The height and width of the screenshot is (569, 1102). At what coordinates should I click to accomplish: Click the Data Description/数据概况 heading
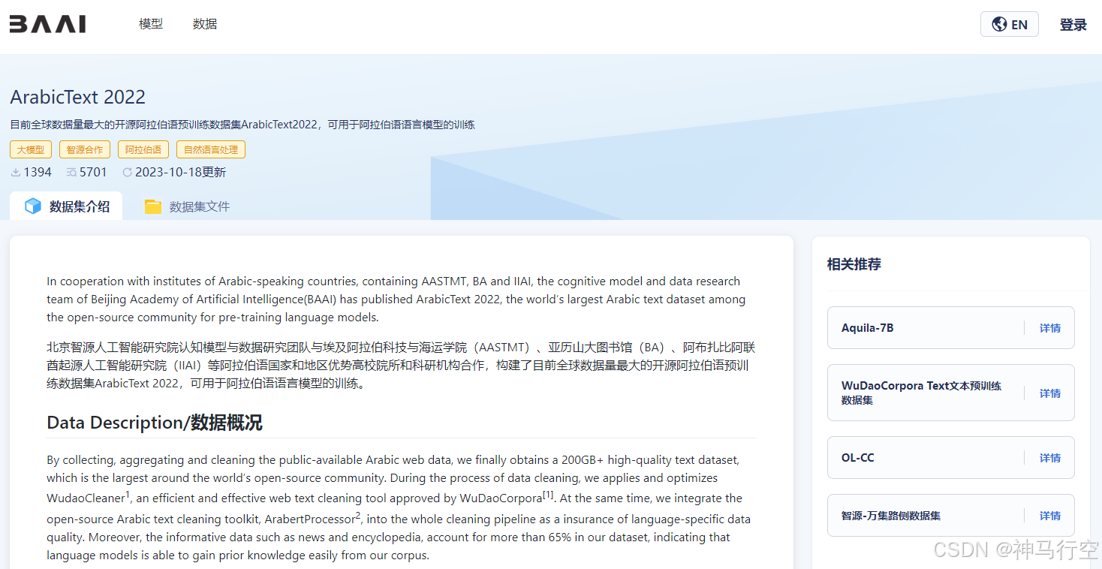tap(155, 423)
